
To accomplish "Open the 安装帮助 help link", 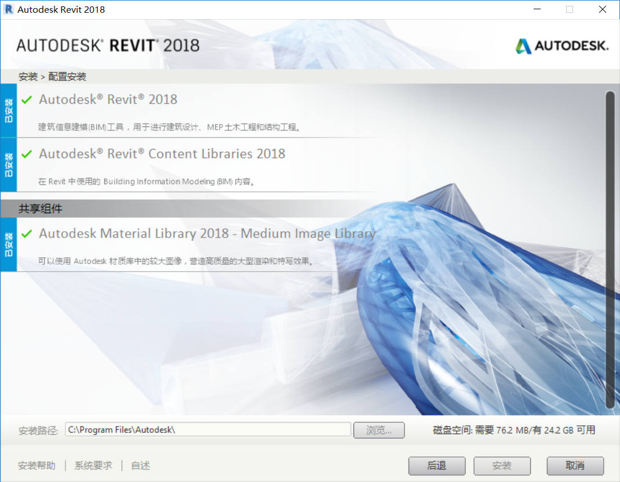I will (x=37, y=465).
